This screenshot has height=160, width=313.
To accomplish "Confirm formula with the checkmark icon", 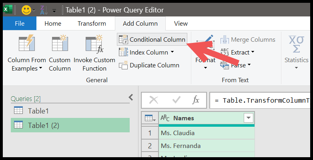I will coord(177,100).
